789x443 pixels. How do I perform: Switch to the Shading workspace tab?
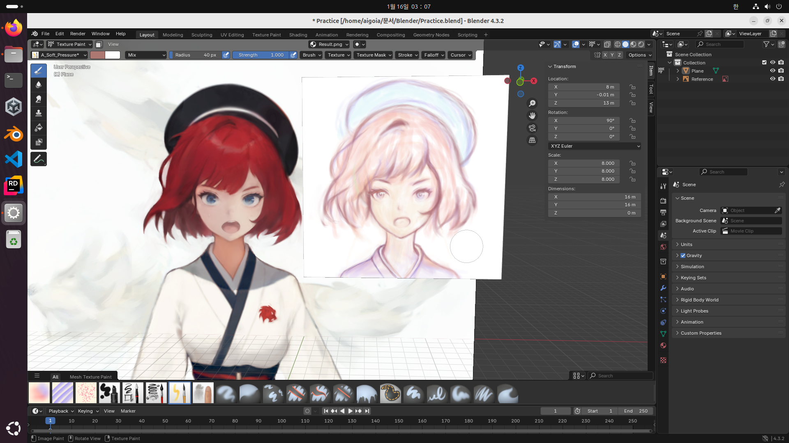298,35
